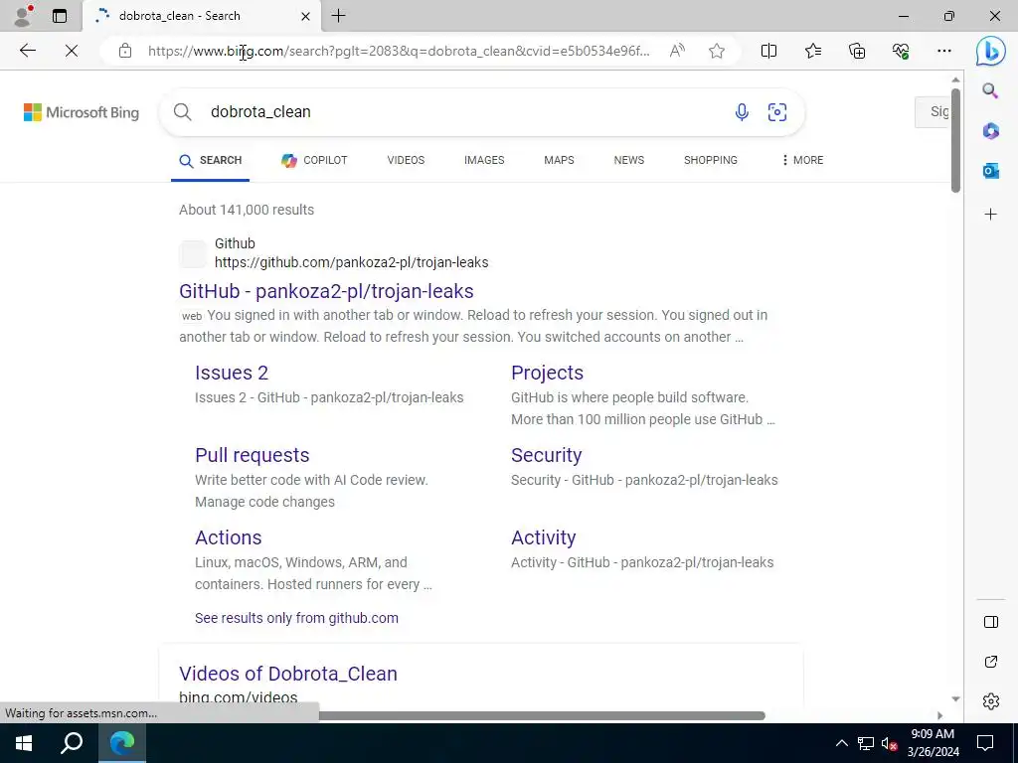
Task: Click the Sign in button
Action: [x=933, y=112]
